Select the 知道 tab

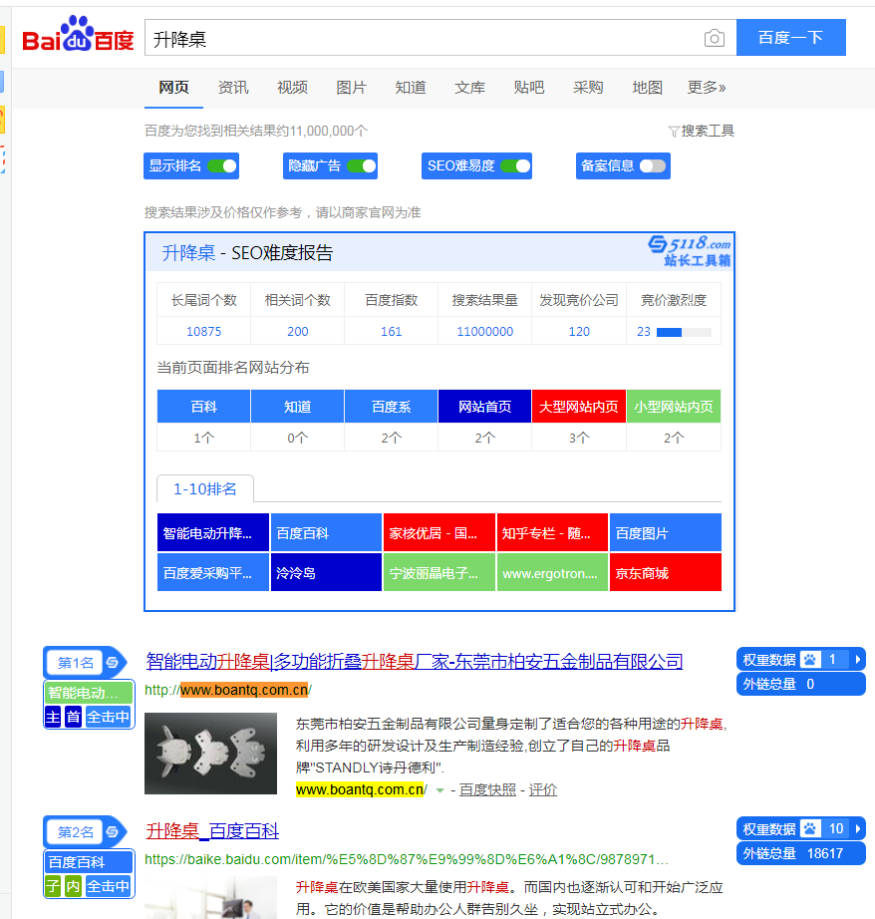point(411,88)
